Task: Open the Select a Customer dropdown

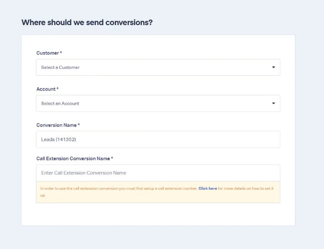Action: click(x=158, y=68)
